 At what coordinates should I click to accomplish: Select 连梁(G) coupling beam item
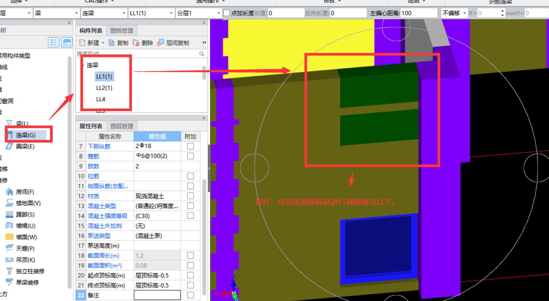click(x=26, y=135)
